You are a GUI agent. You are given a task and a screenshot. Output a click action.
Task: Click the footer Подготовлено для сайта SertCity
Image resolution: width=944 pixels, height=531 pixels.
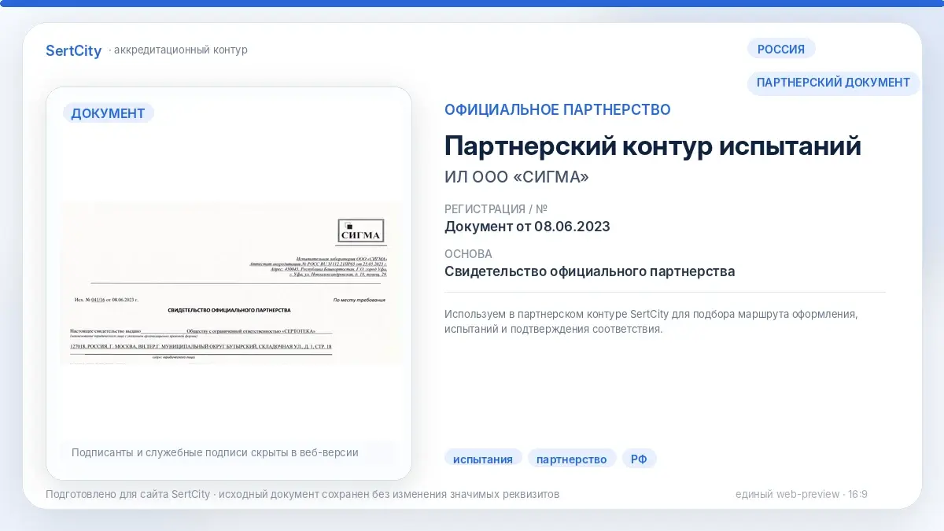[303, 495]
